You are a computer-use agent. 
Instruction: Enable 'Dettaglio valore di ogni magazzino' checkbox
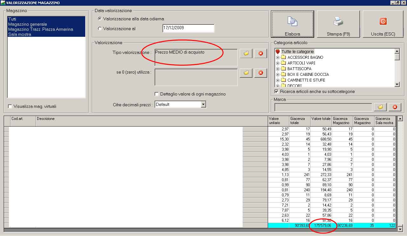click(157, 94)
